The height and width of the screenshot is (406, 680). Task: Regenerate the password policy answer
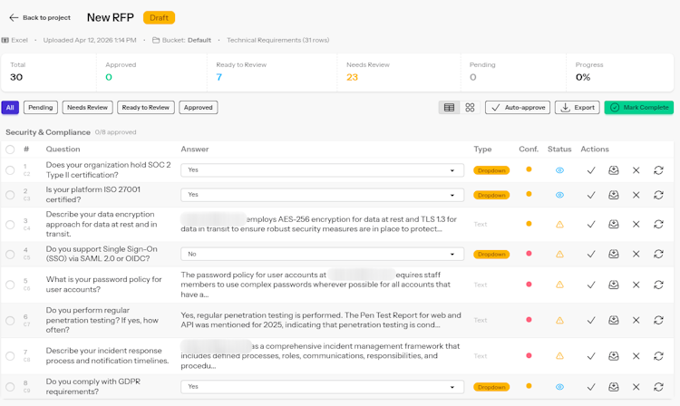[x=658, y=285]
